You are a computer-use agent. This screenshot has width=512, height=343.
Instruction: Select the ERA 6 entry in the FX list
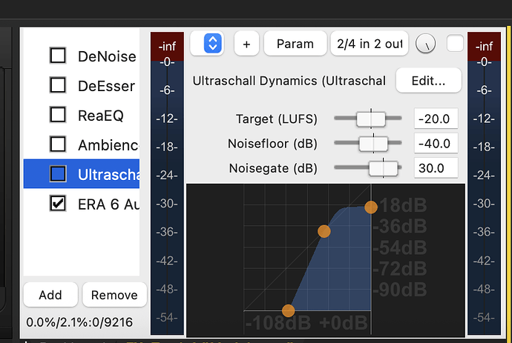[108, 204]
